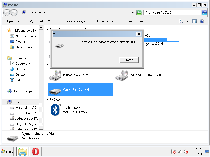Click the computer icon in address bar
Image resolution: width=210 pixels, height=157 pixels.
(x=24, y=12)
